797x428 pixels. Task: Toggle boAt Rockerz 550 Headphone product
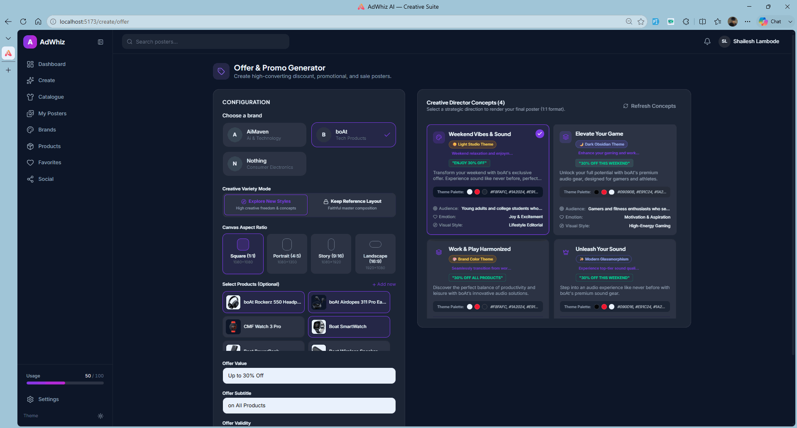[x=264, y=302]
